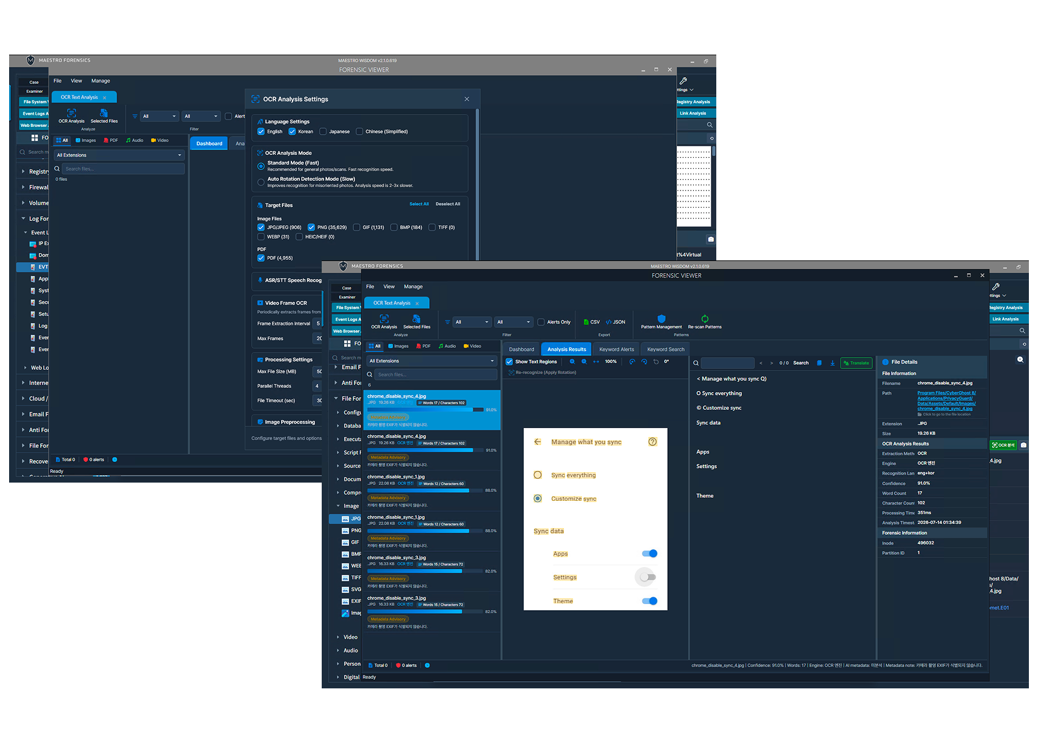
Task: Click the download arrow icon beside Translate
Action: click(x=832, y=363)
